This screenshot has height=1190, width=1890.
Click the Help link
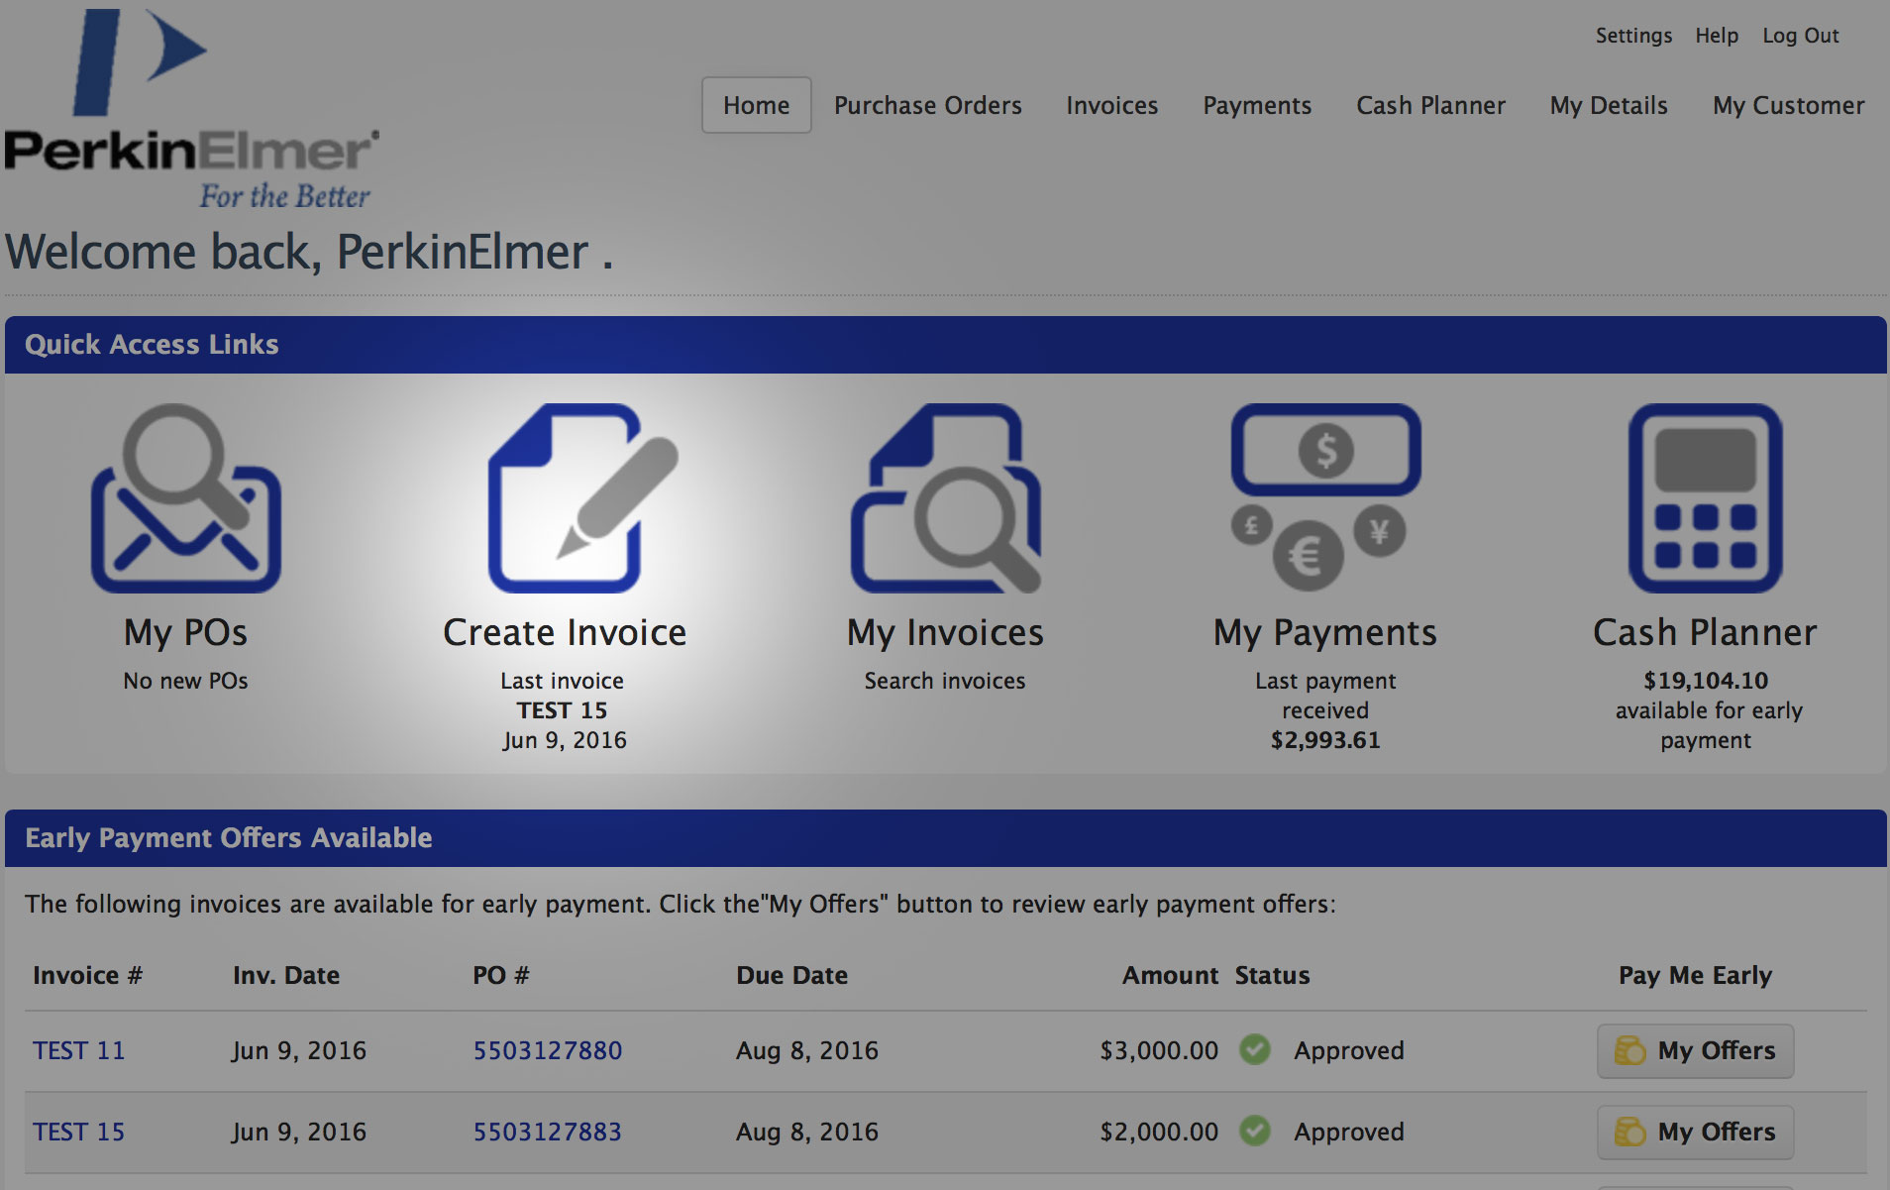coord(1717,36)
